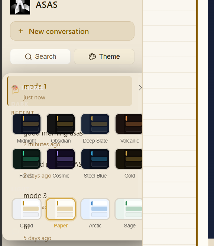This screenshot has width=214, height=246.
Task: Apply the Steel Blue theme
Action: [95, 159]
